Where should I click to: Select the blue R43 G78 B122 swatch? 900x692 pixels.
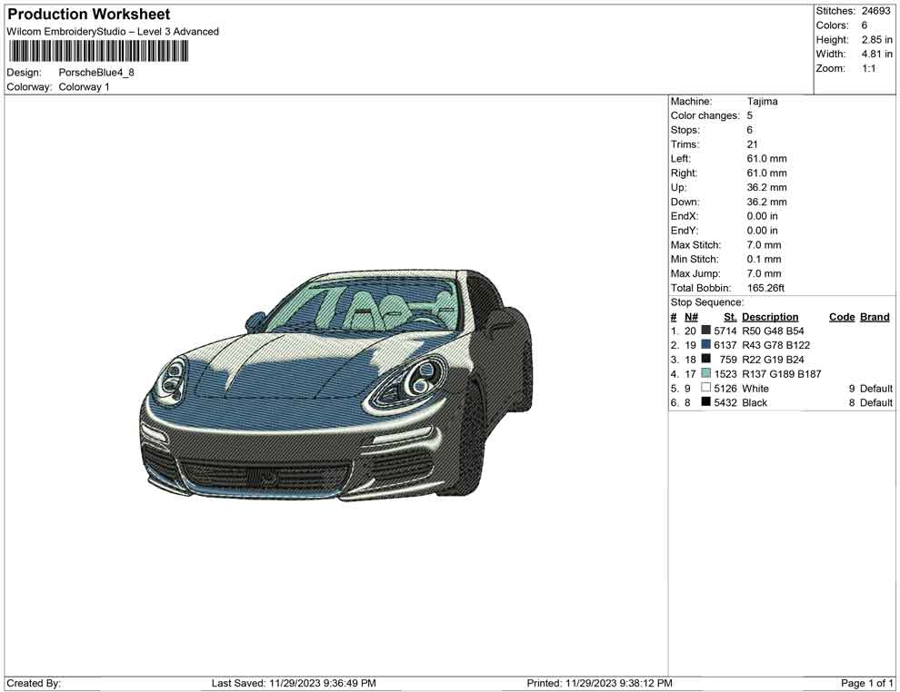pyautogui.click(x=705, y=345)
